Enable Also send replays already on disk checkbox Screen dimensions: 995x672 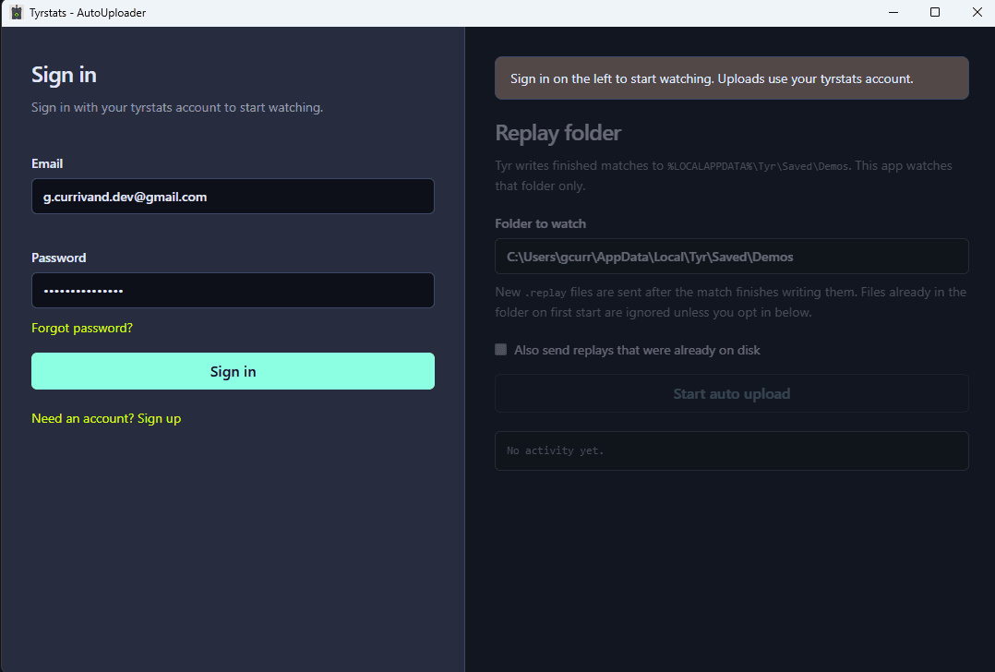500,350
